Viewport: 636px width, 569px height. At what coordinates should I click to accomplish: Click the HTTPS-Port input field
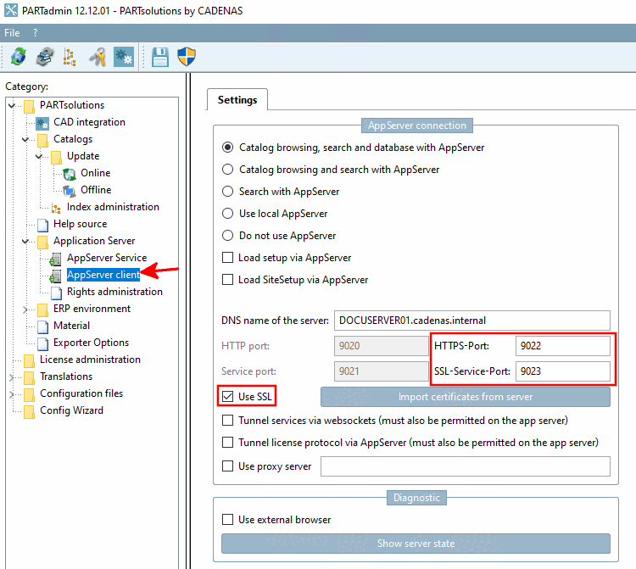(x=562, y=346)
